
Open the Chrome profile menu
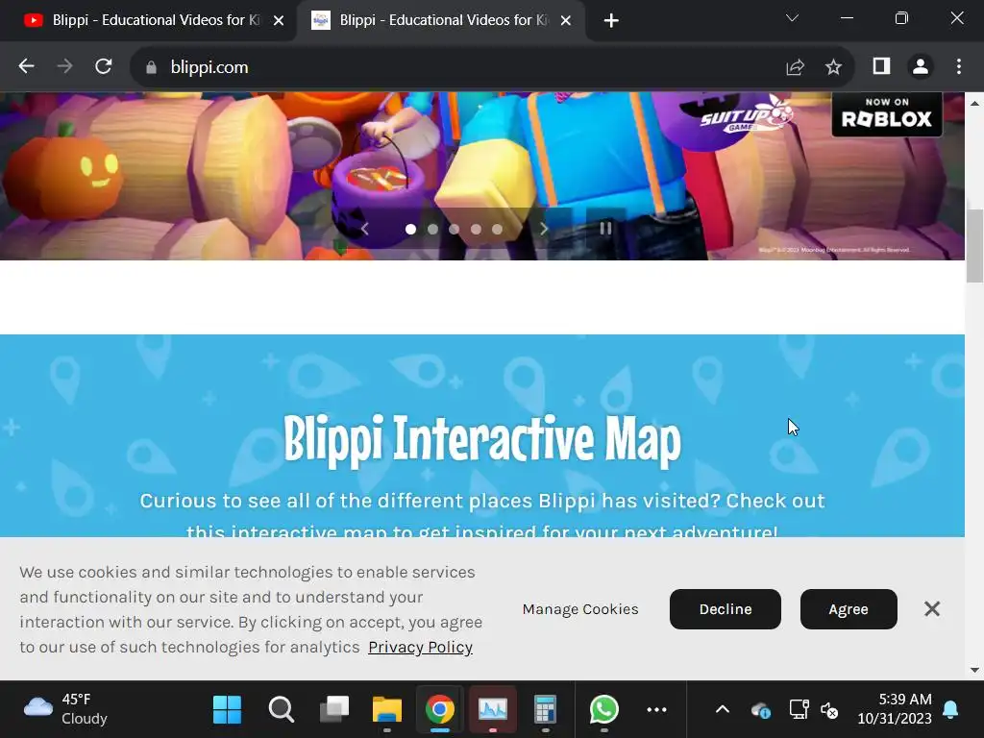pyautogui.click(x=921, y=66)
